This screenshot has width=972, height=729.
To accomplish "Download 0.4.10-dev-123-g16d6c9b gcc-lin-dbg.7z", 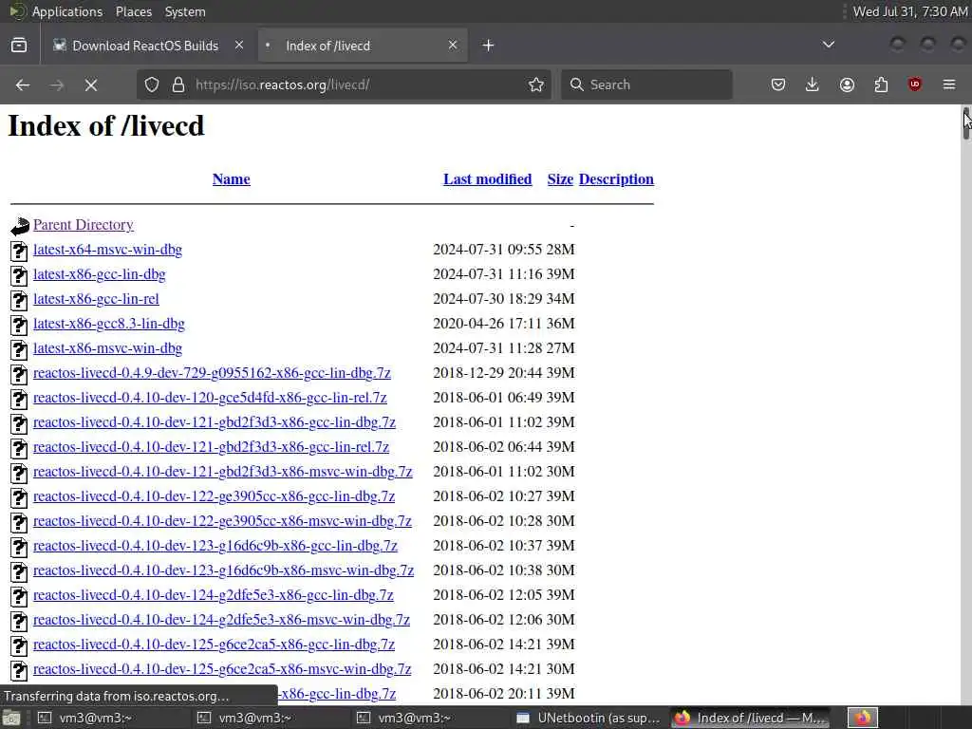I will click(215, 546).
